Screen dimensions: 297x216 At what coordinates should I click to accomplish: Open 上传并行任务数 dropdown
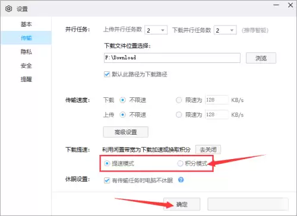[x=156, y=30]
